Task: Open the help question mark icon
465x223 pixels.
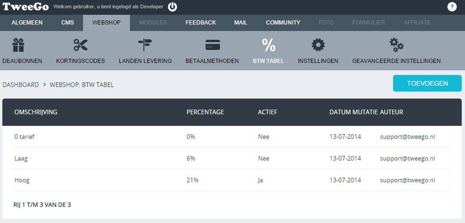Action: (452, 7)
